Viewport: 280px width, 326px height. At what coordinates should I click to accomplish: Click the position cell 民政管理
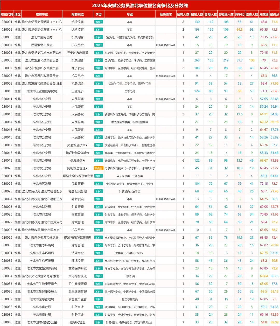tap(78, 184)
